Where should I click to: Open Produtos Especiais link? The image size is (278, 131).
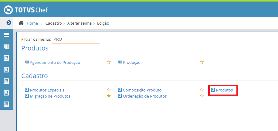[47, 90]
